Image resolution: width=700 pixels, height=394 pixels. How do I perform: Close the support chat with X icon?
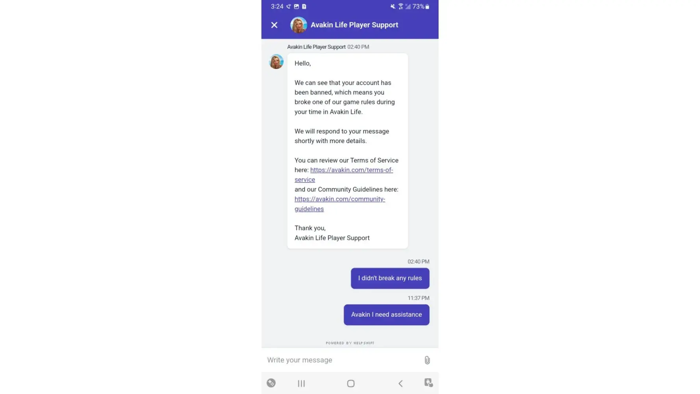pyautogui.click(x=274, y=25)
